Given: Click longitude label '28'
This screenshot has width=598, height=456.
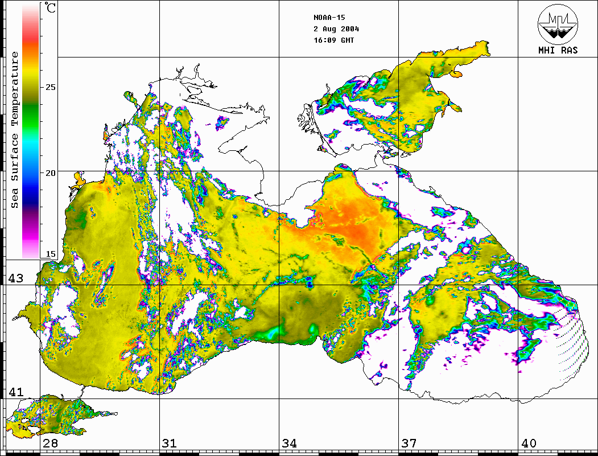Looking at the screenshot, I should click(50, 443).
